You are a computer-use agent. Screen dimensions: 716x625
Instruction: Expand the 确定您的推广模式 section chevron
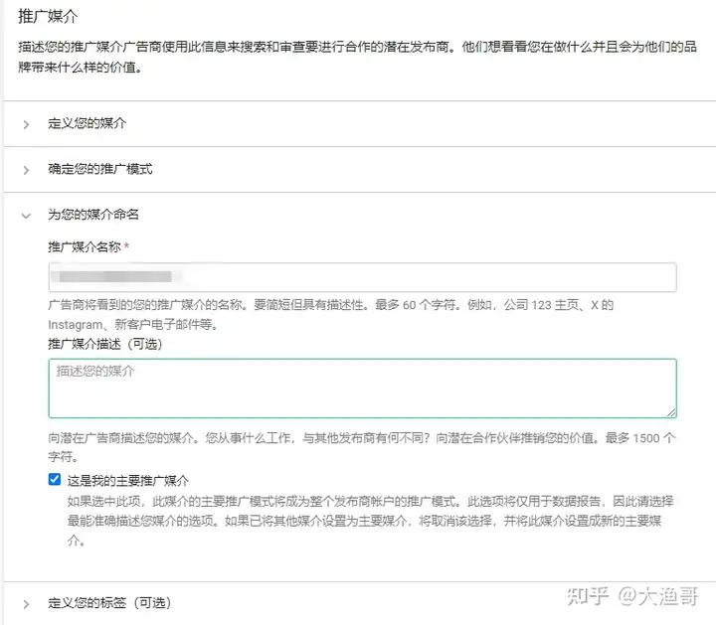tap(26, 170)
